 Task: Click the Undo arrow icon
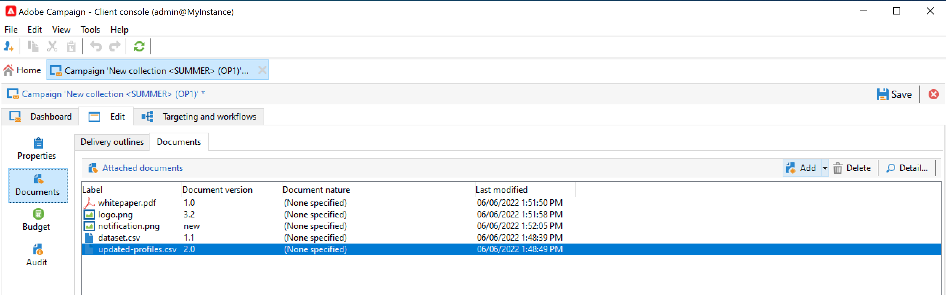(x=96, y=46)
